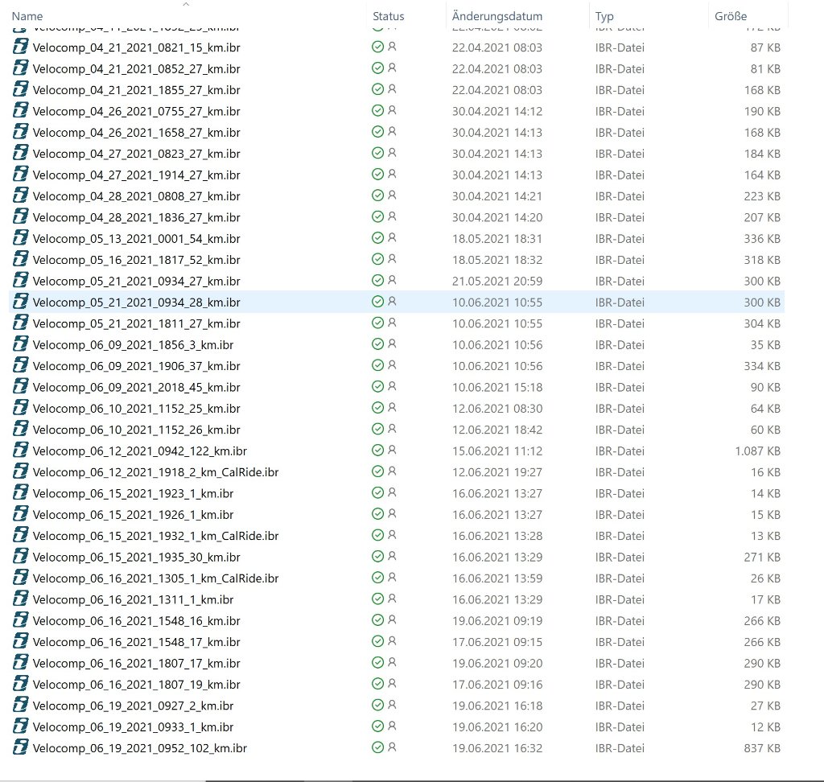Click file icon of Velocomp_04_28_2021_0808_27_km.ibr
This screenshot has width=824, height=782.
[x=20, y=196]
